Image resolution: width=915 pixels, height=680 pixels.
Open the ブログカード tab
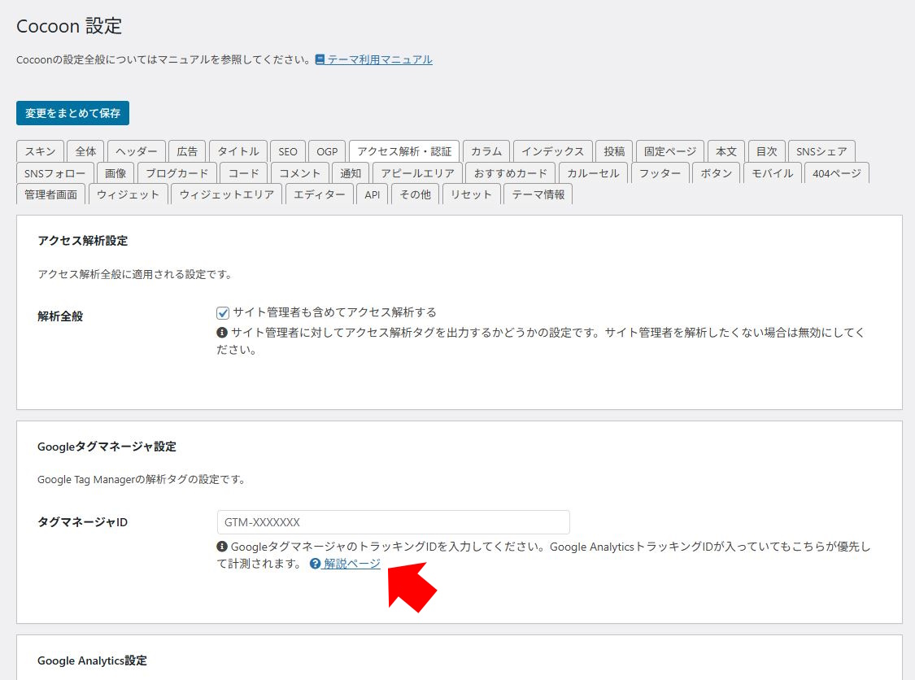pyautogui.click(x=176, y=173)
